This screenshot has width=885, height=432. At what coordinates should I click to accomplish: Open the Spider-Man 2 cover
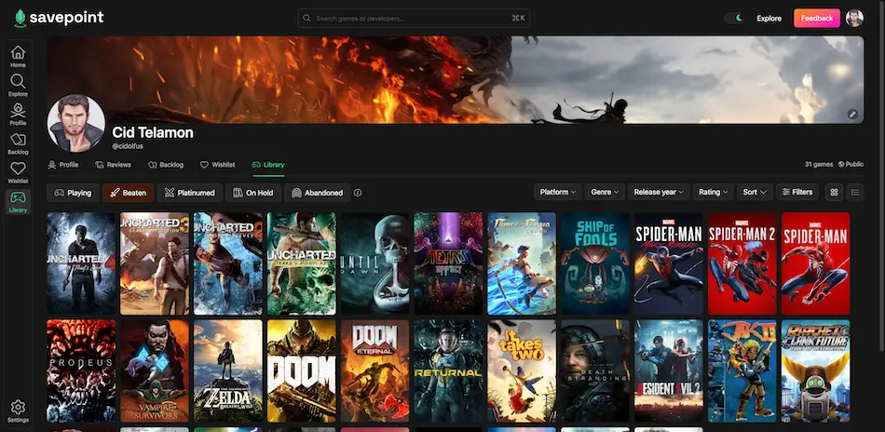[742, 263]
